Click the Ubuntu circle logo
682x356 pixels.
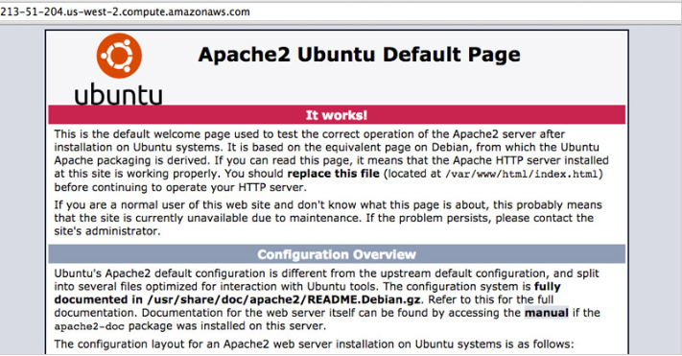pos(119,56)
